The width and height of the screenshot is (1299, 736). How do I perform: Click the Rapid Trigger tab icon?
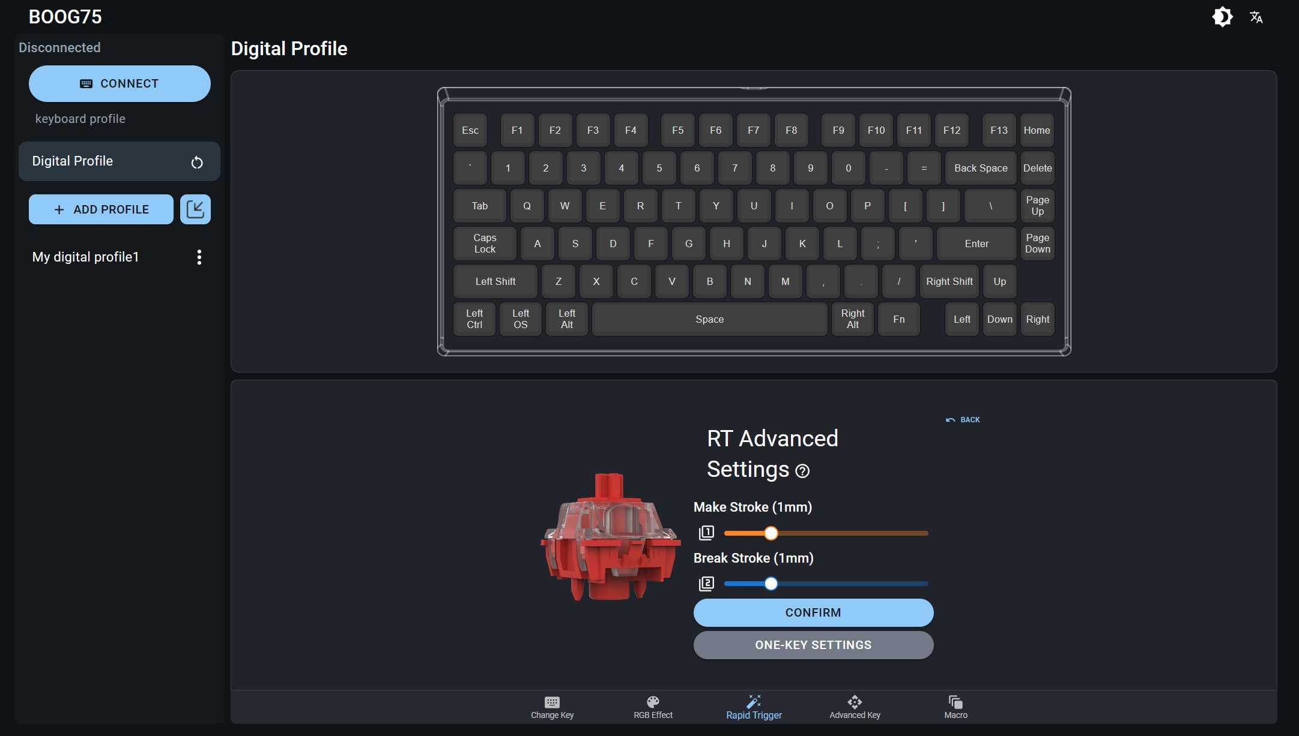click(754, 702)
